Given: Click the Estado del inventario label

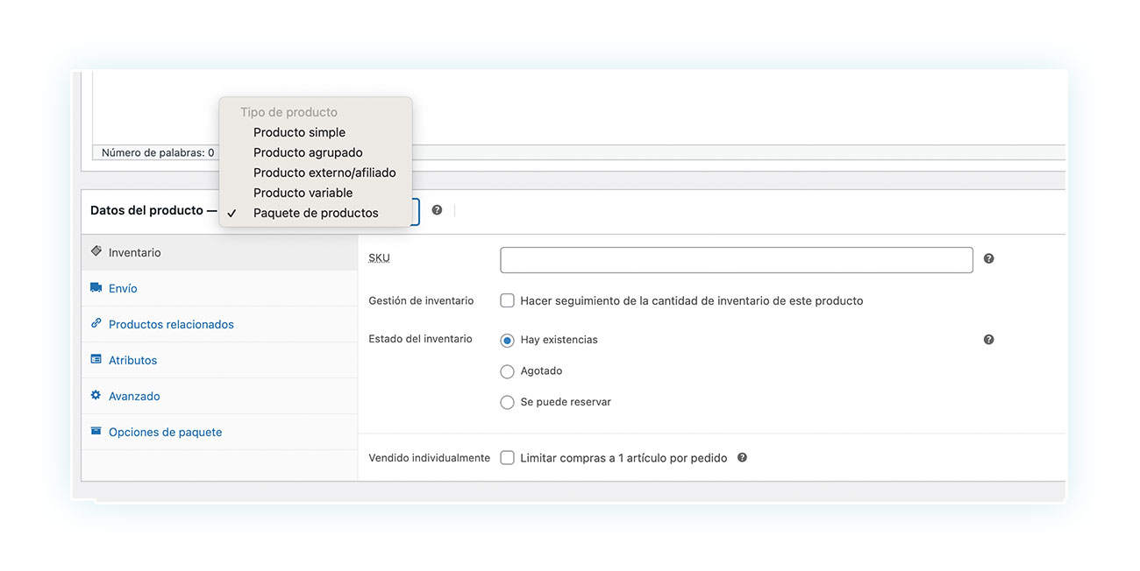Looking at the screenshot, I should click(420, 339).
